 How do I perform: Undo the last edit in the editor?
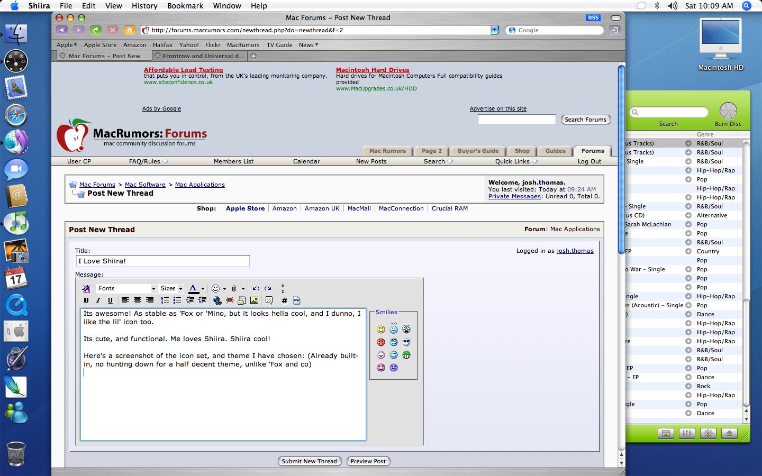256,288
